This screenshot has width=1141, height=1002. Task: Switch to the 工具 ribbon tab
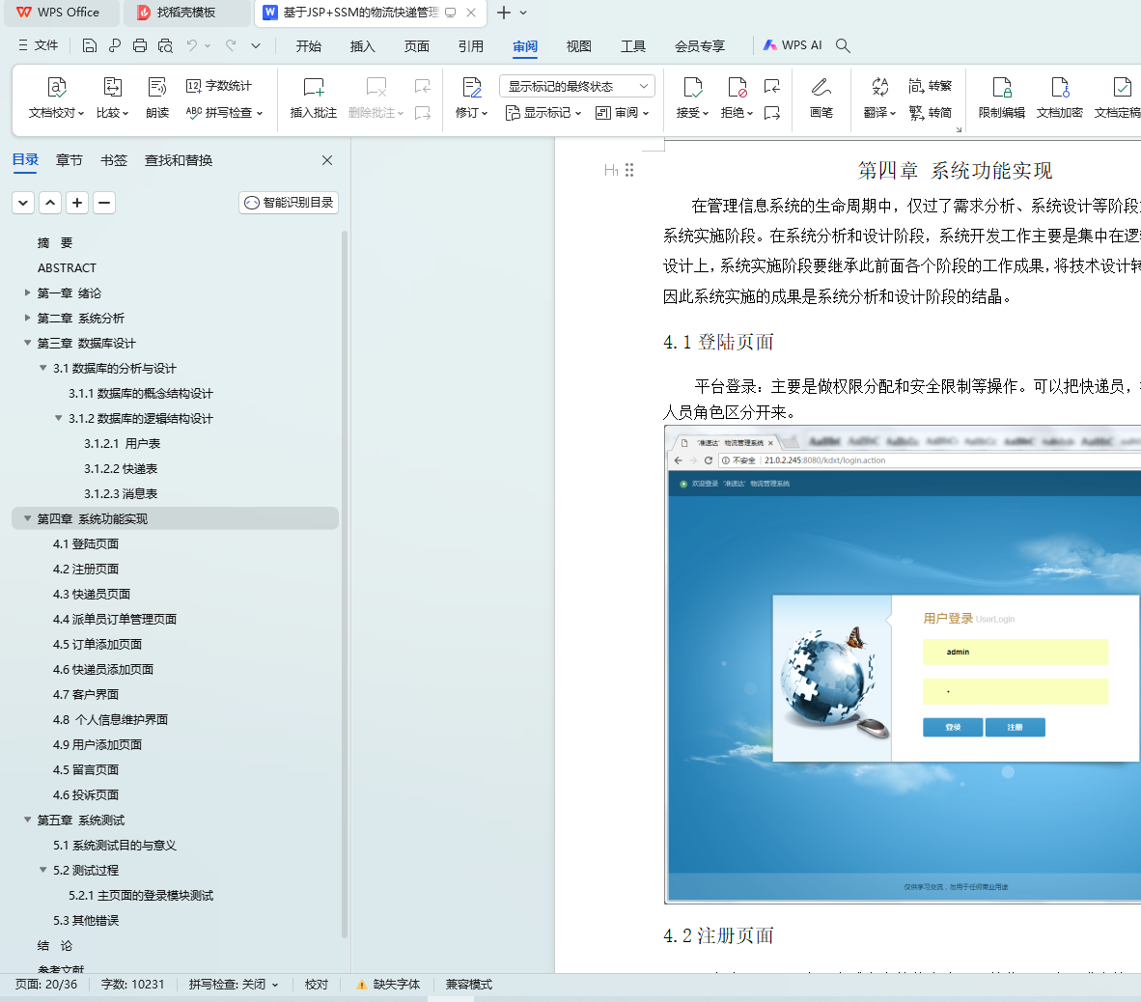[x=633, y=45]
